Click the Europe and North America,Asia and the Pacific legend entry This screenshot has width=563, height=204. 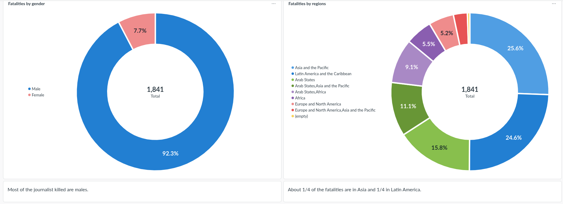tap(335, 110)
